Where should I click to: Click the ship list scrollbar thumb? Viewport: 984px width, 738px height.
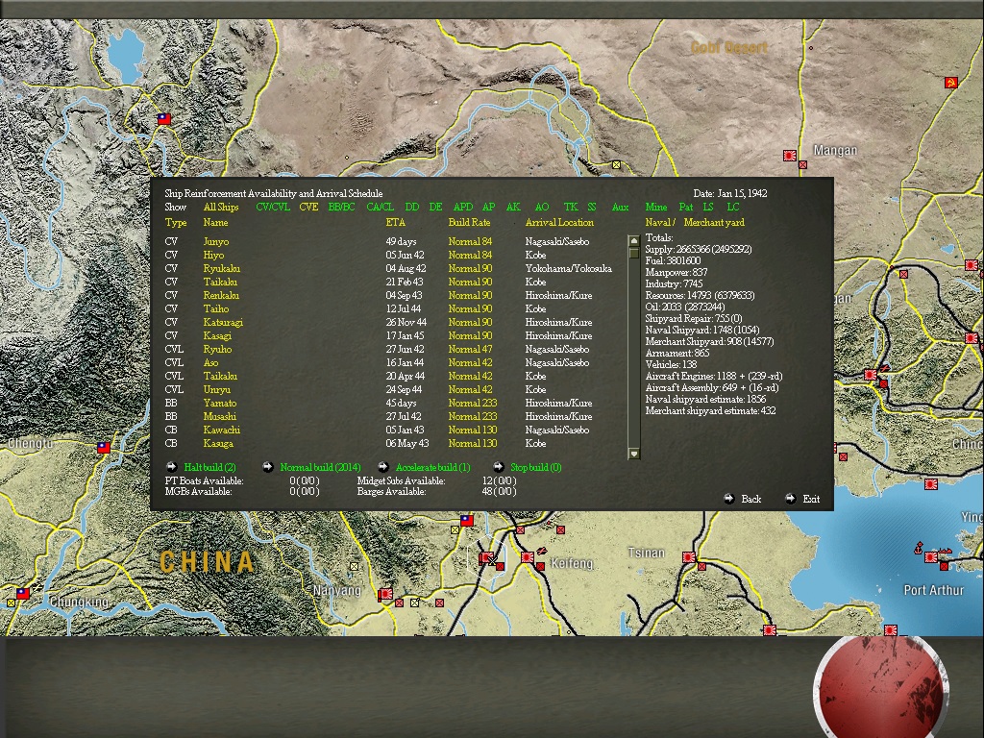click(x=634, y=253)
